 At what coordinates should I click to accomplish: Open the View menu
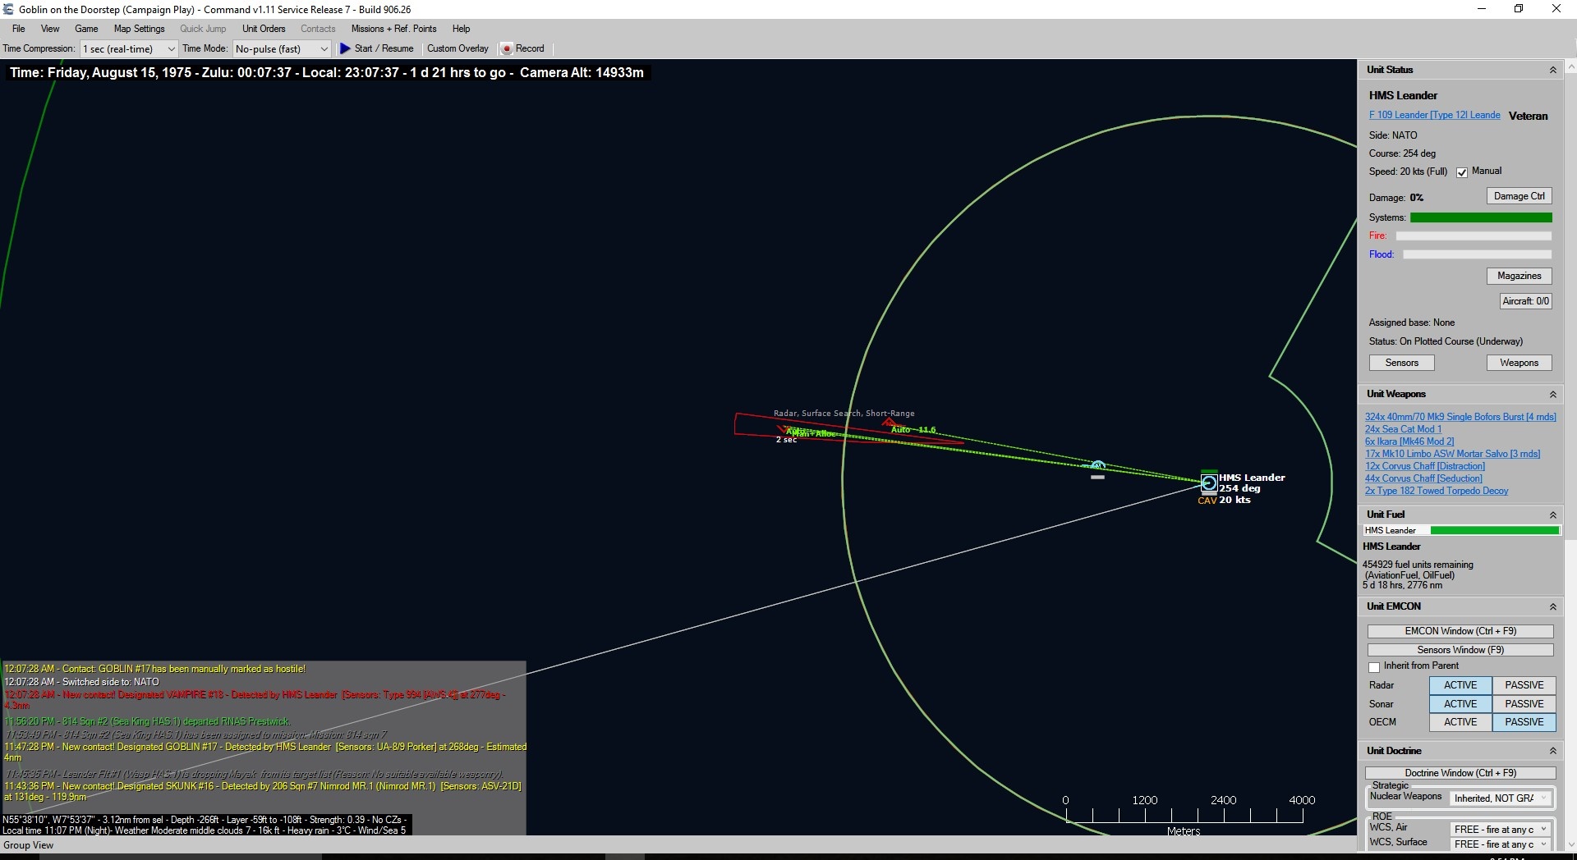(x=50, y=29)
